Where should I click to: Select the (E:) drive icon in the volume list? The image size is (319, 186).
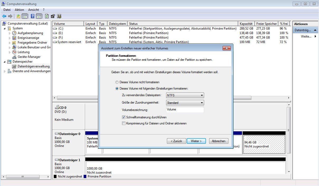pos(55,33)
